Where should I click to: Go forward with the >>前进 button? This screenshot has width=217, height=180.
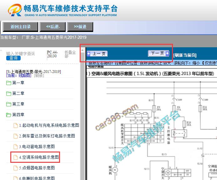[x=80, y=27]
